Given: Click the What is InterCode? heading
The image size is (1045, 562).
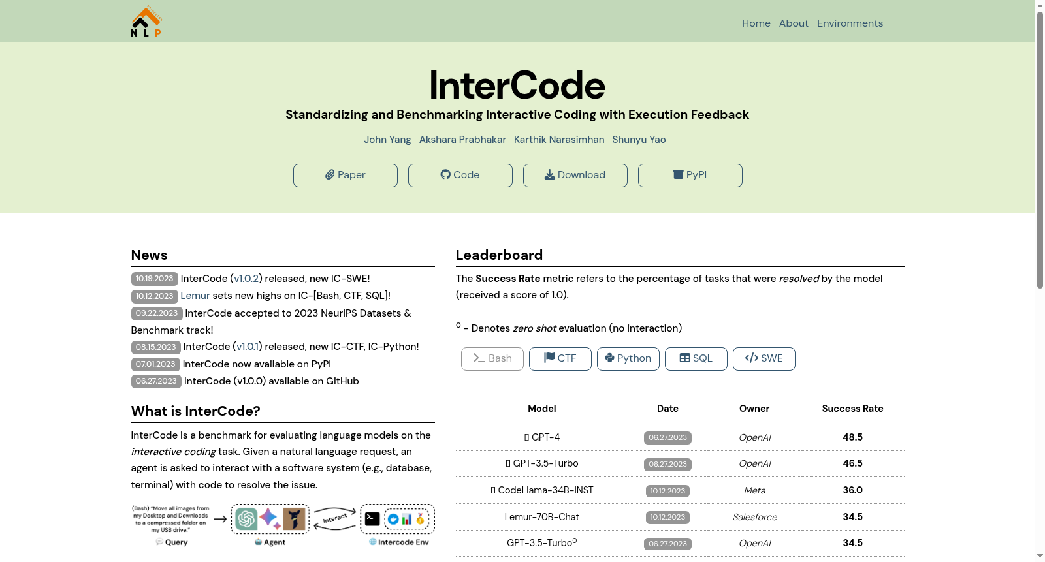Looking at the screenshot, I should [x=196, y=411].
